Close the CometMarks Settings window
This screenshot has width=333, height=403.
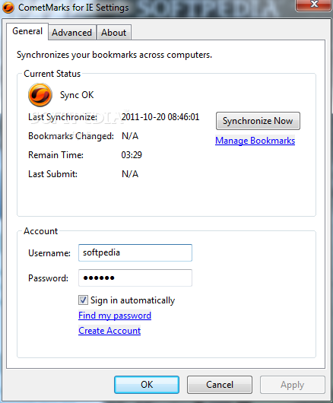point(313,5)
